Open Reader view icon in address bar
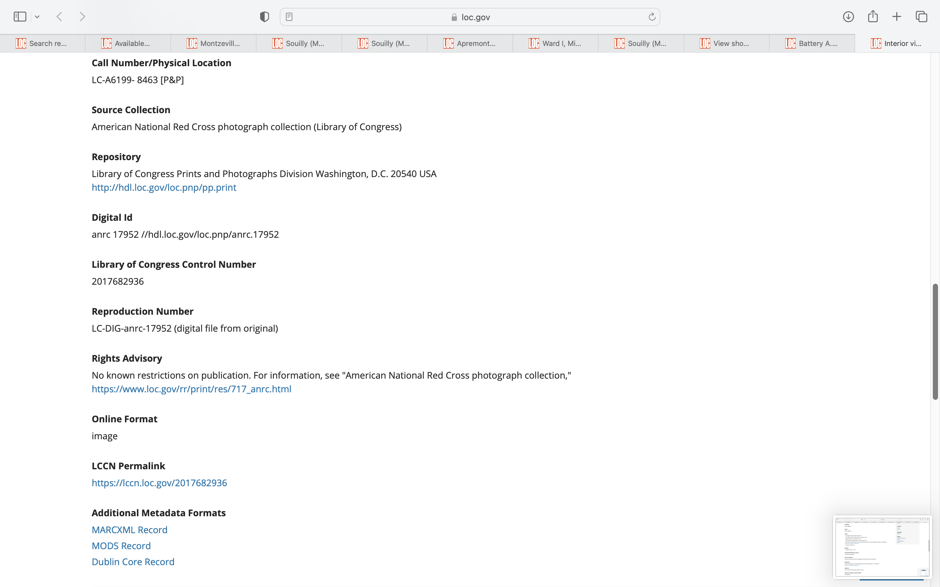 289,17
